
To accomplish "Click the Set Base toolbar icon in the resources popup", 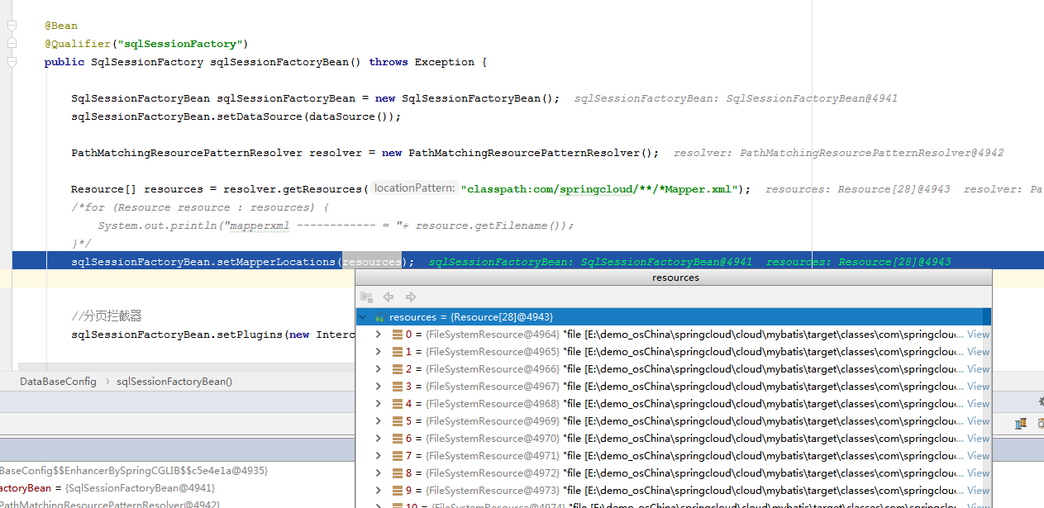I will pyautogui.click(x=367, y=297).
